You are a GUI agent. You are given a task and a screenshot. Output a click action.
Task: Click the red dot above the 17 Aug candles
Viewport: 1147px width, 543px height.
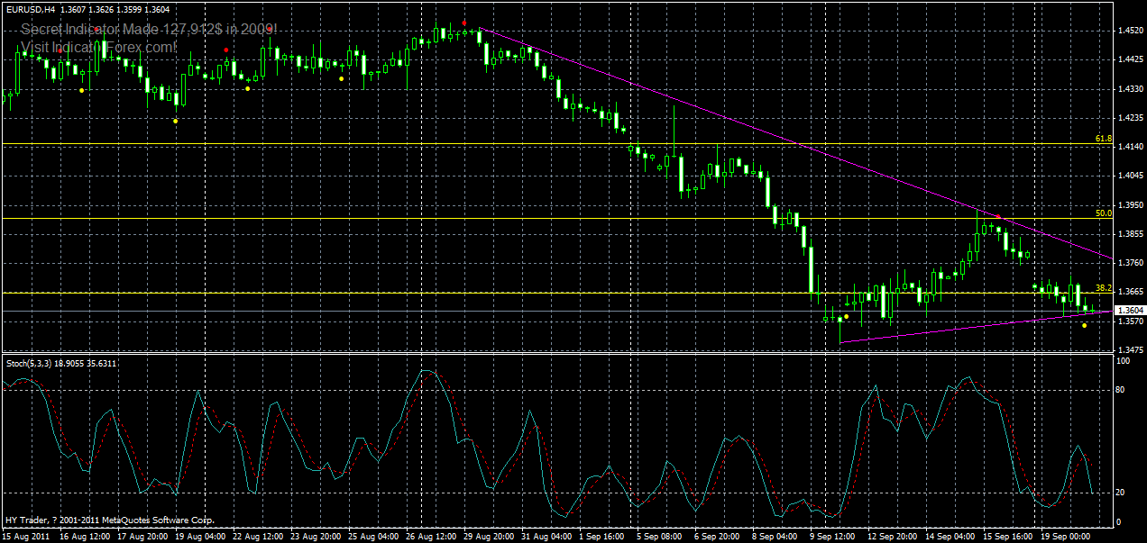tap(96, 29)
